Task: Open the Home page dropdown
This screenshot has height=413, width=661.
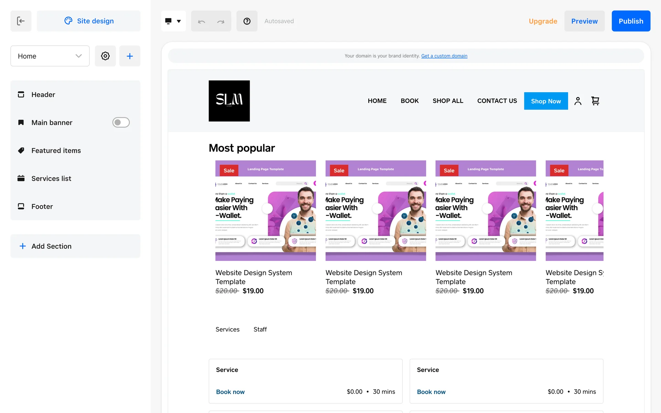Action: (50, 56)
